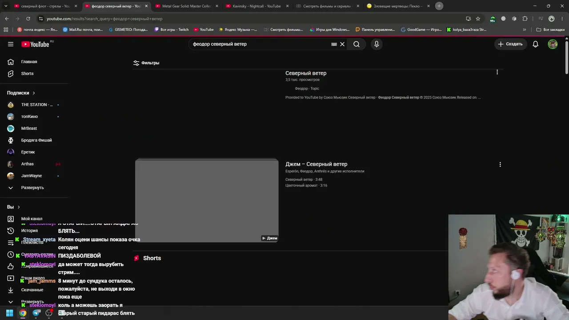Close the 'Metal Gear Solid' tab
Screen dimensions: 569x320
tap(217, 6)
